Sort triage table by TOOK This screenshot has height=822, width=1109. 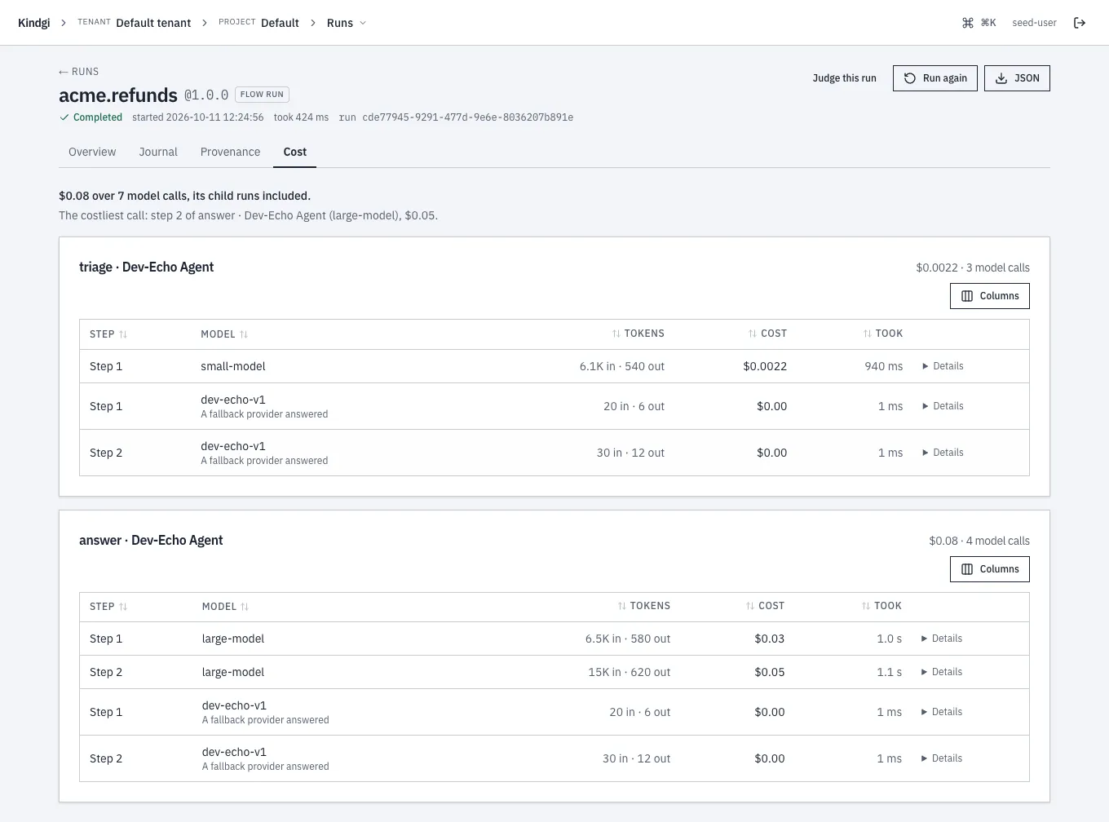pyautogui.click(x=883, y=334)
